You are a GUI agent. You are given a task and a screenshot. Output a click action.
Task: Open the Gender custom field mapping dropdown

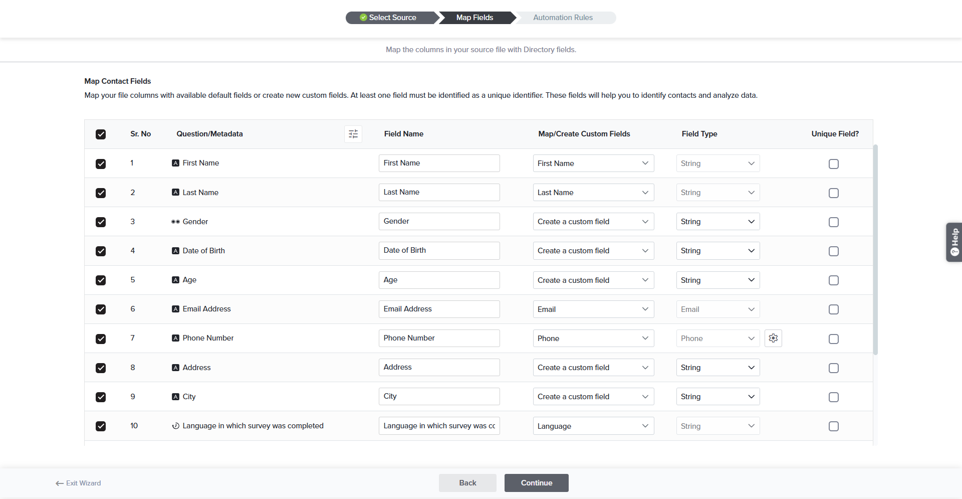coord(593,222)
